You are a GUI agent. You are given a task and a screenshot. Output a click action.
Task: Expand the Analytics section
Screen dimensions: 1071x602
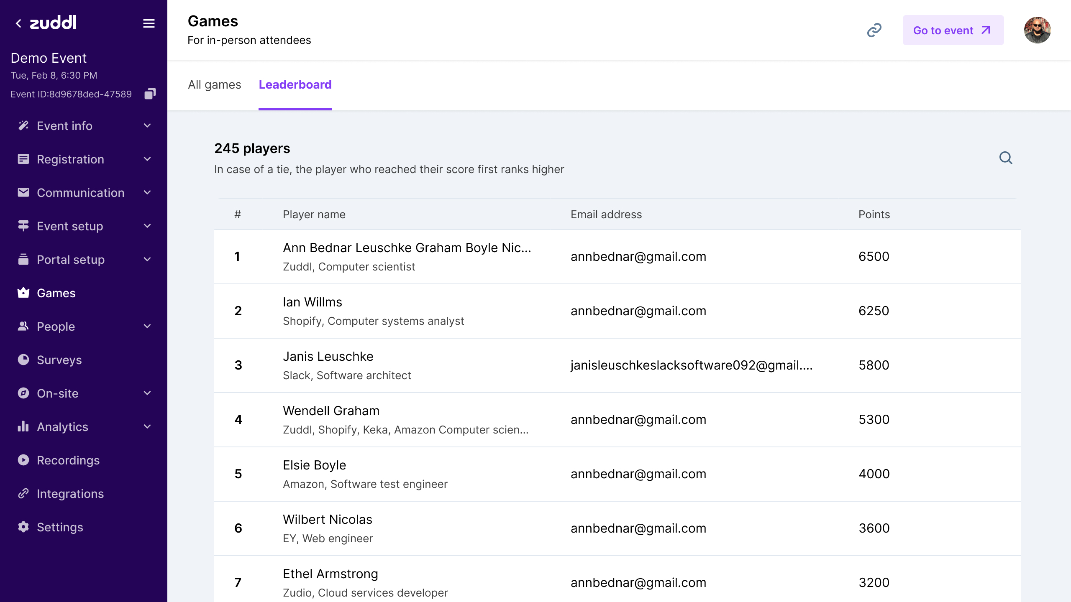click(147, 426)
